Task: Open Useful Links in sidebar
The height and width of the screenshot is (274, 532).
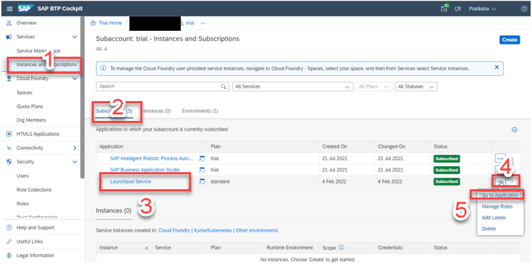Action: click(x=30, y=241)
